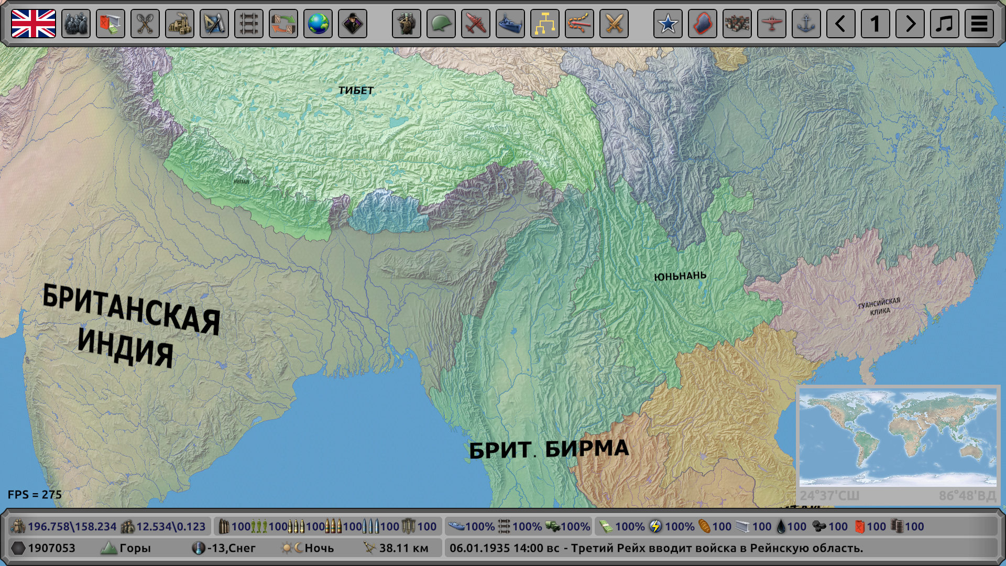Open the yellow hierarchy chart icon

tap(545, 24)
